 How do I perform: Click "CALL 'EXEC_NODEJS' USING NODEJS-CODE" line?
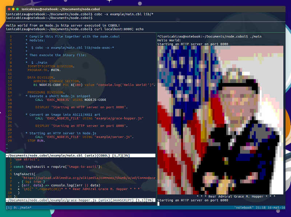(71, 100)
